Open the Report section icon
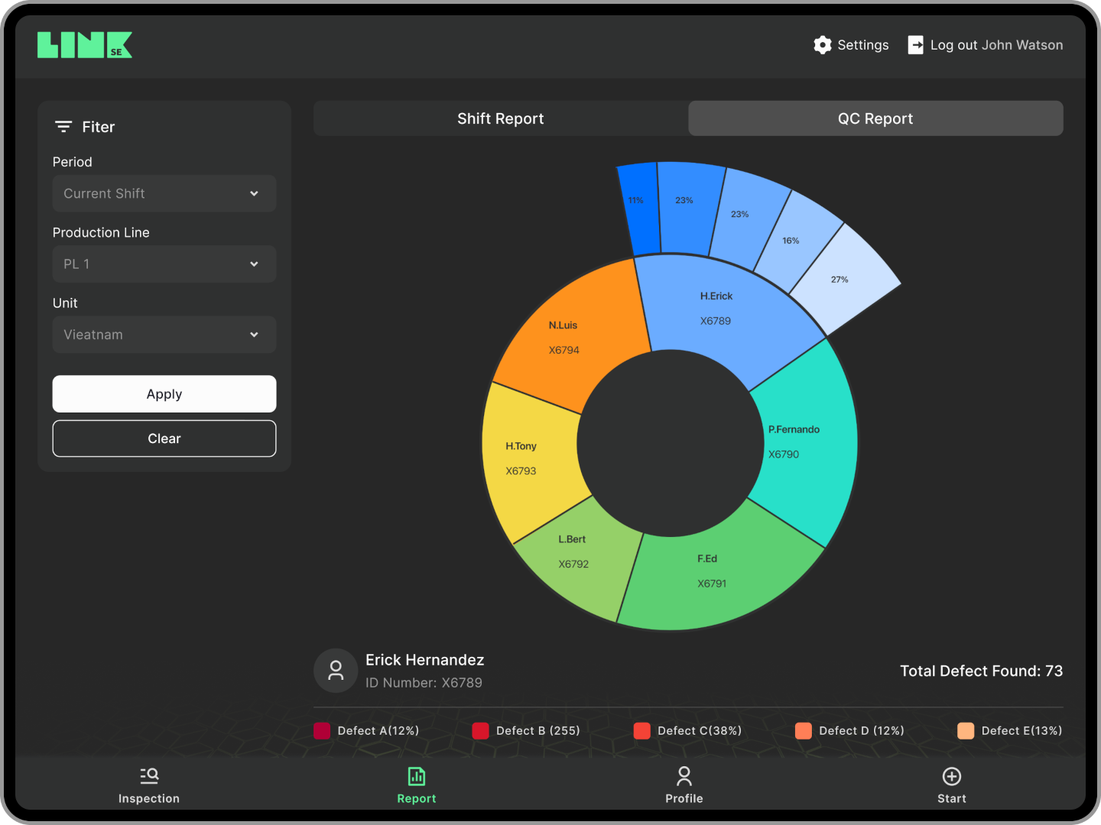The width and height of the screenshot is (1101, 825). (x=416, y=775)
